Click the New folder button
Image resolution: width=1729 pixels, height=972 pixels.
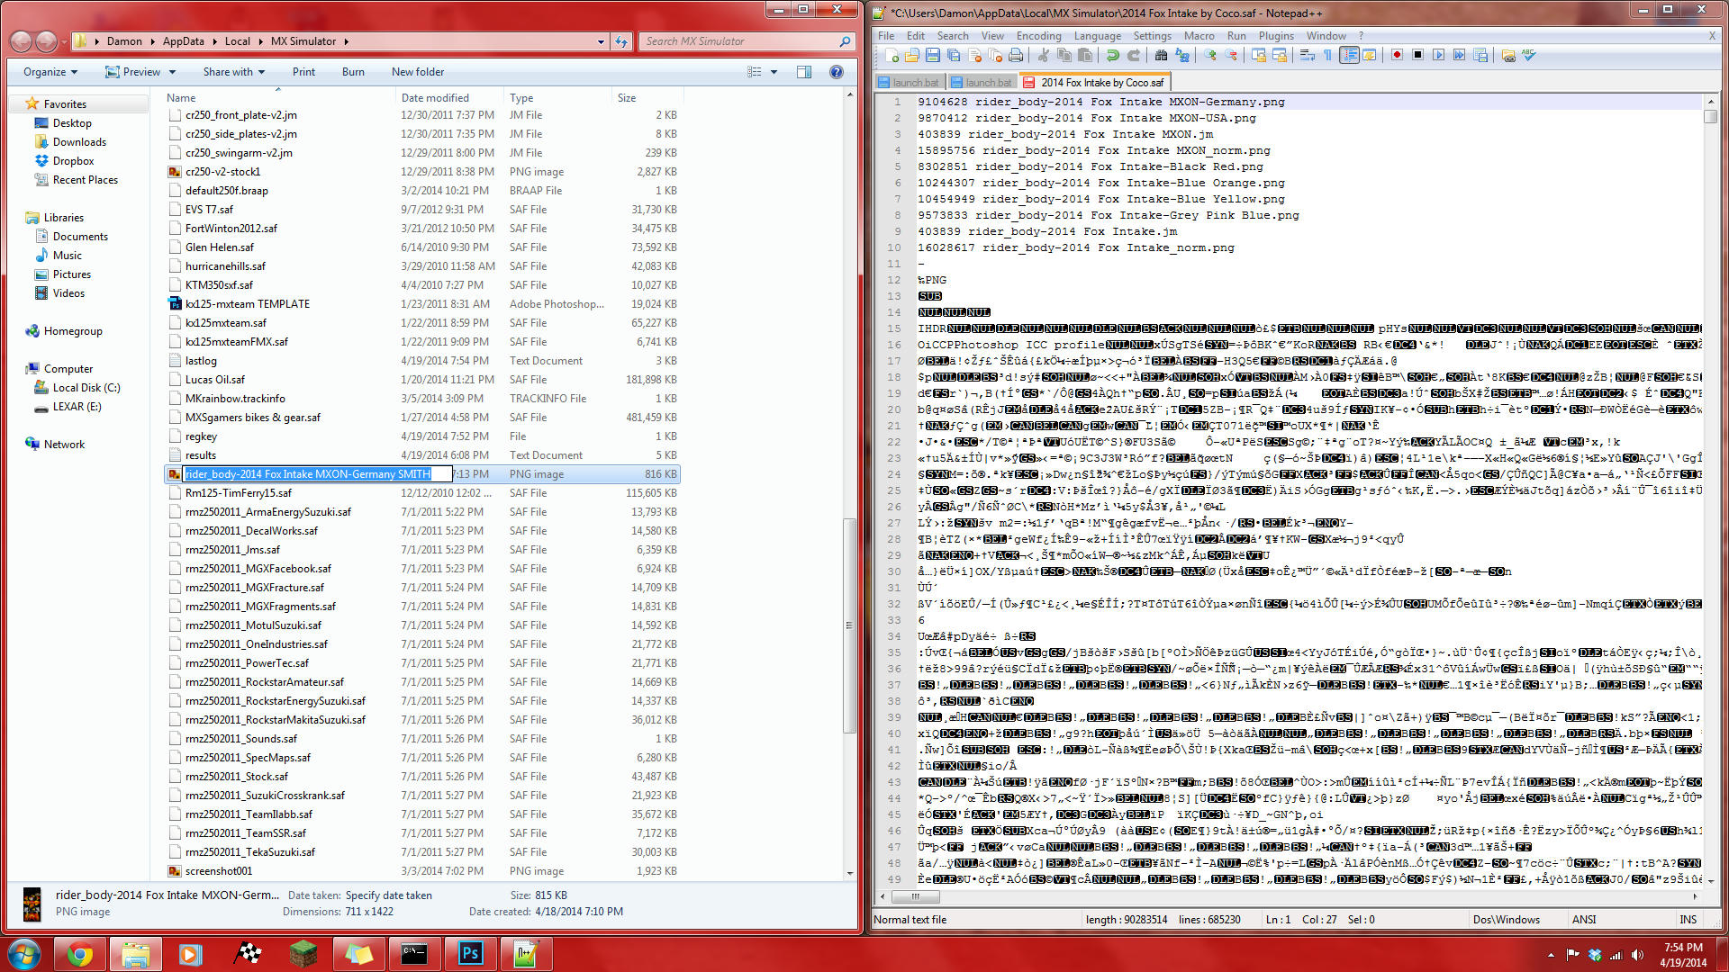tap(417, 72)
